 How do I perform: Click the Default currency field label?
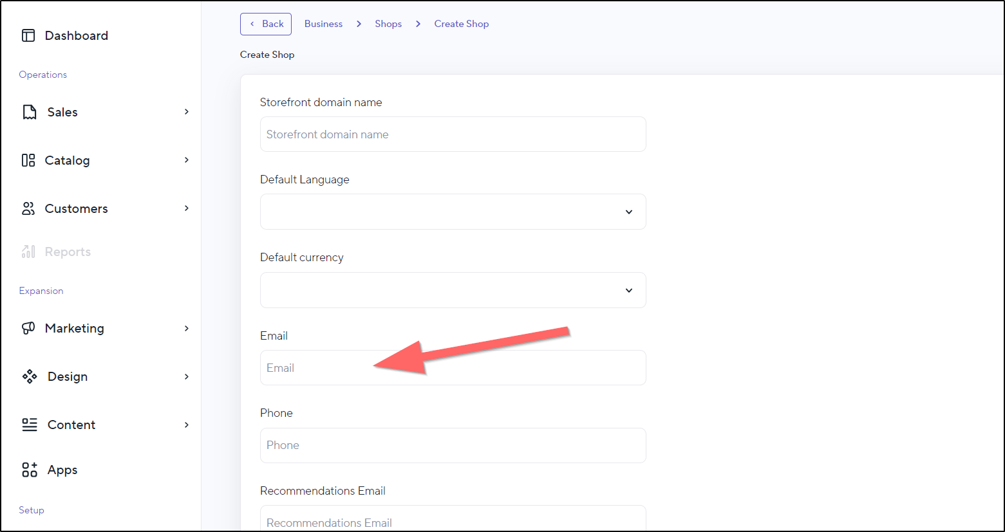301,257
